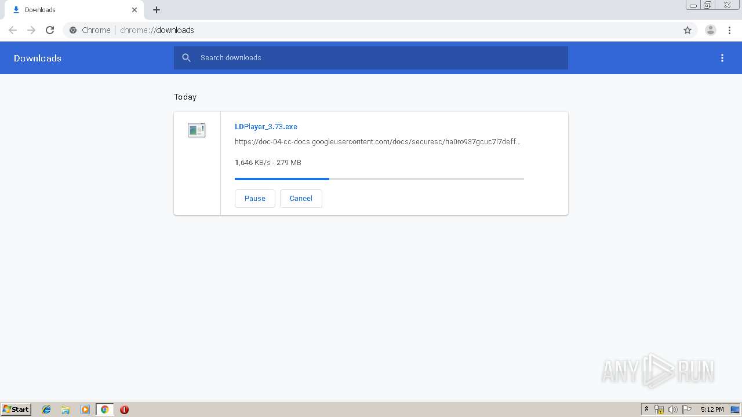Go back using the browser back arrow
Screen dimensions: 742x417
coord(13,30)
